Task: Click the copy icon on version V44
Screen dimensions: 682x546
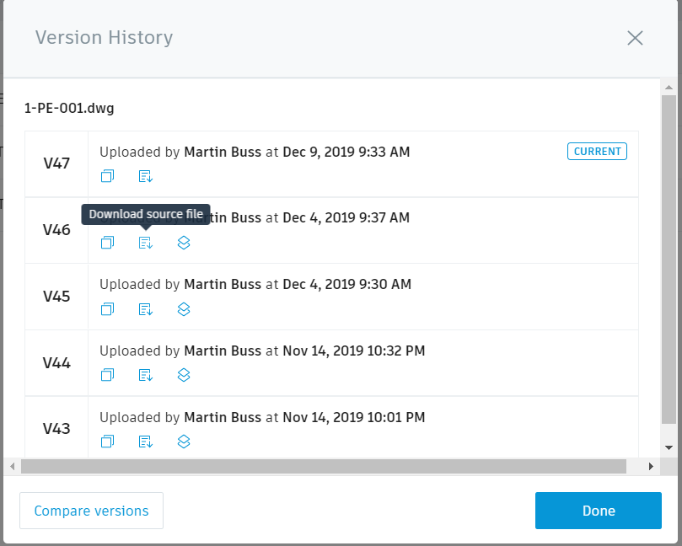Action: [107, 375]
